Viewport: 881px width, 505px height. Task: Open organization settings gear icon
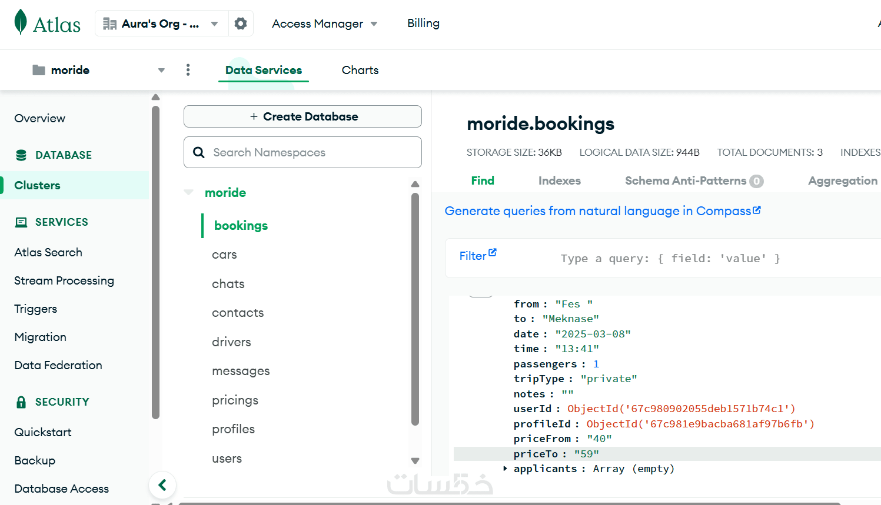coord(241,24)
